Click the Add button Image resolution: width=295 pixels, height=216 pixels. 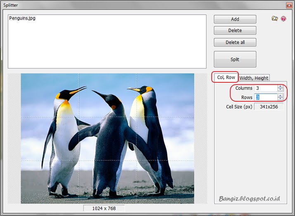click(235, 19)
